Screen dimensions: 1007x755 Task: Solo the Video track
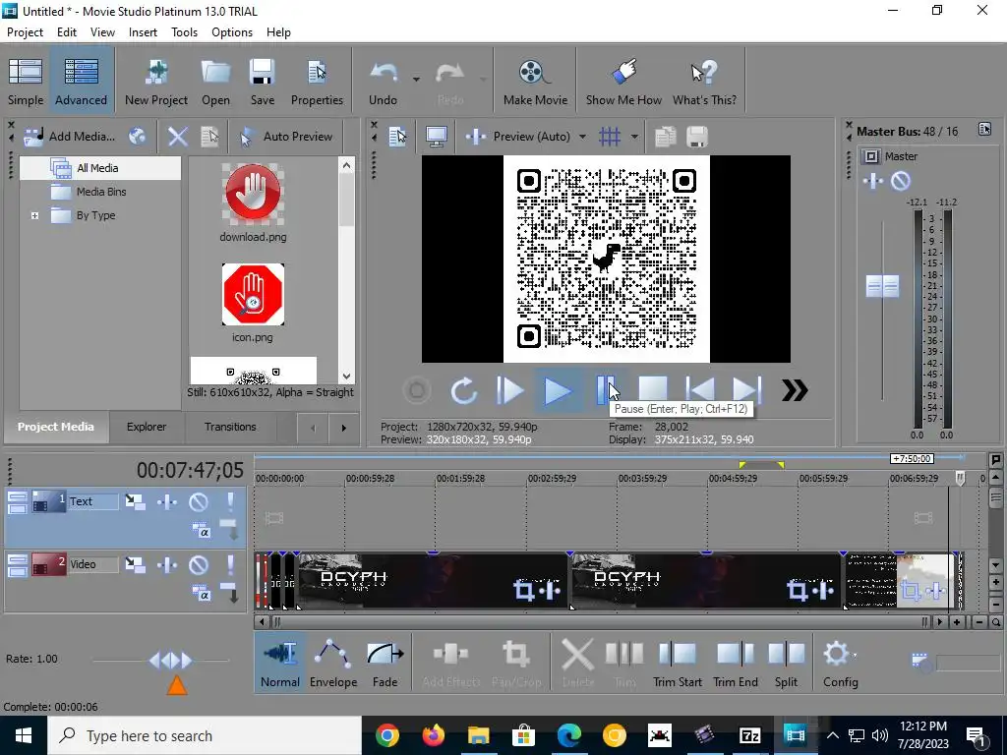(x=230, y=564)
